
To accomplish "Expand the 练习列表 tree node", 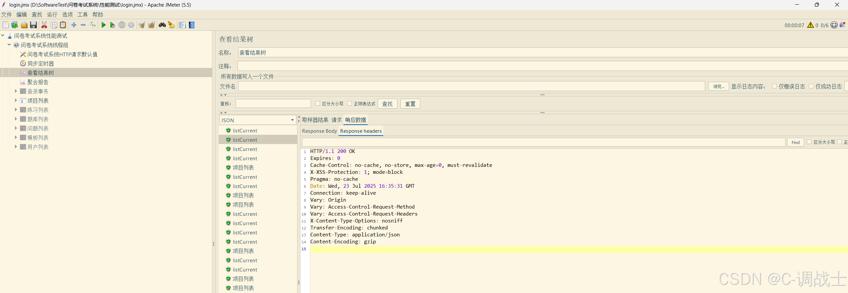I will coord(16,110).
